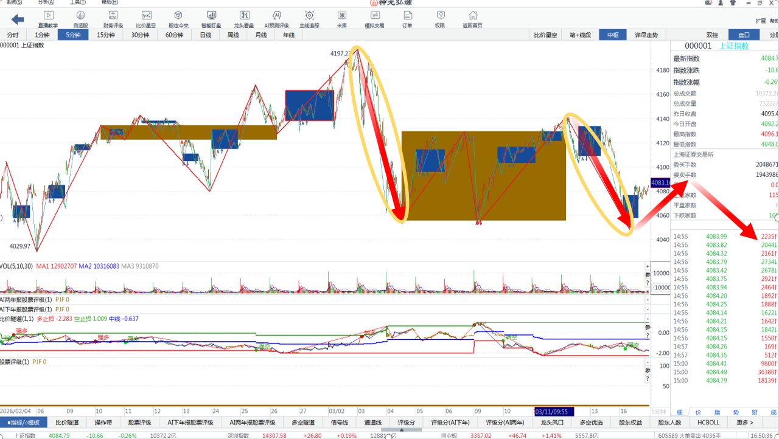Expand the 更多 indicator list
Screen dimensions: 779x439
point(744,423)
